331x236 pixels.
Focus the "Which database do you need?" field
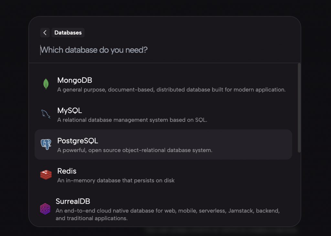[129, 50]
